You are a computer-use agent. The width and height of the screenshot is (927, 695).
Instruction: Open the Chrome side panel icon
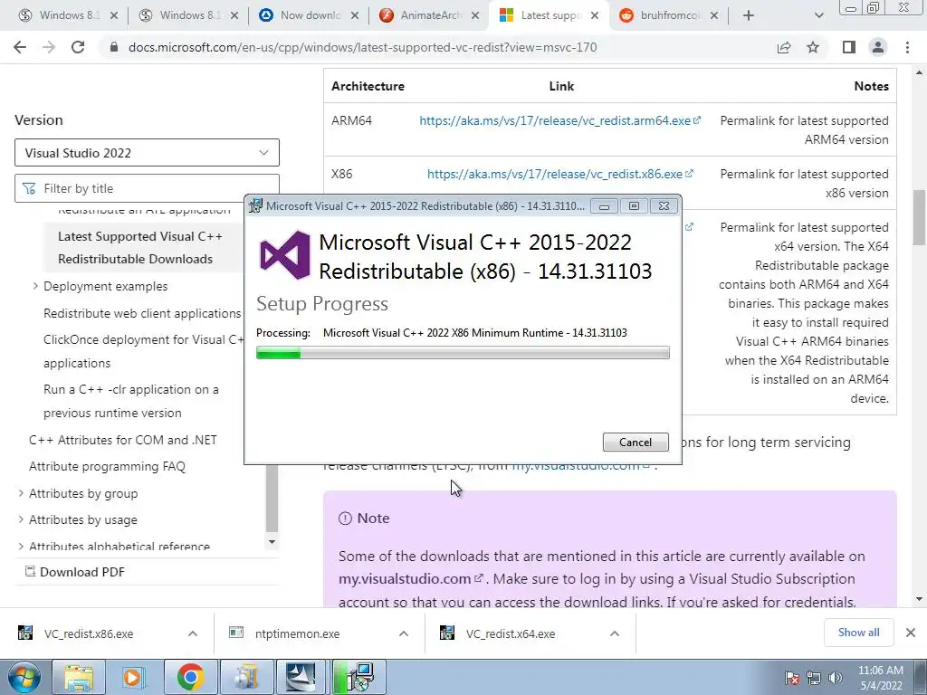(848, 47)
